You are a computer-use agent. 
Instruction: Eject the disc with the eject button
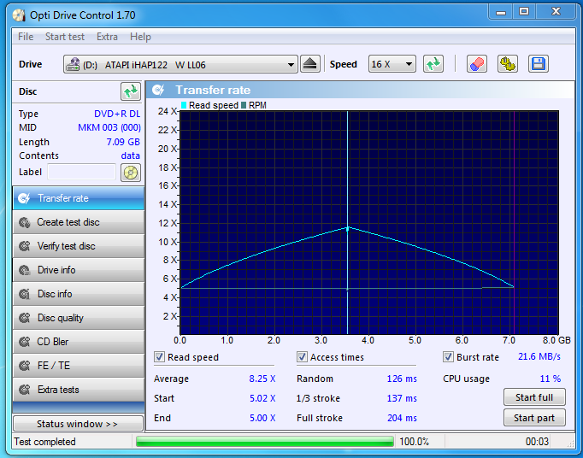[309, 64]
